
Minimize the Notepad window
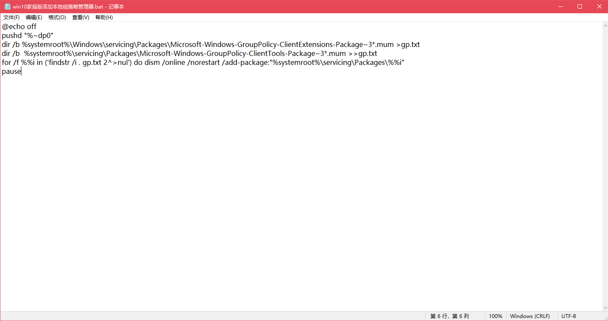click(560, 6)
